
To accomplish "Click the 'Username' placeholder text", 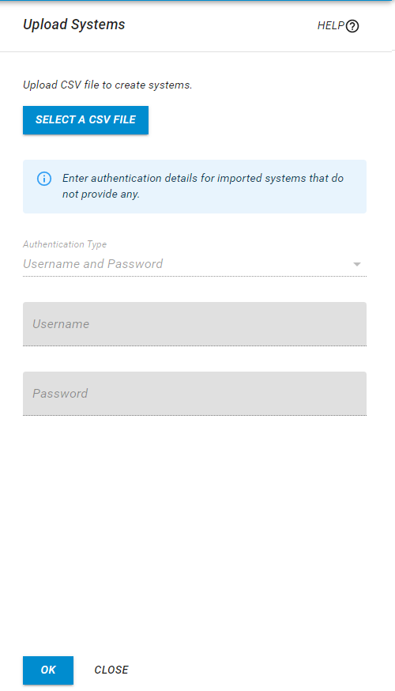I will point(61,324).
